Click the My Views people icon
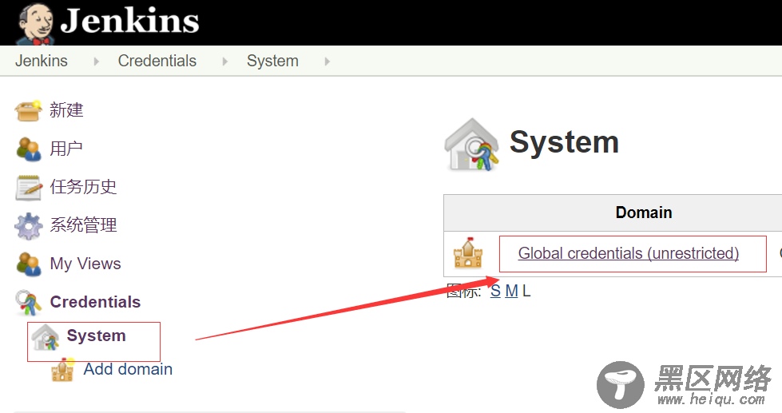 coord(29,264)
